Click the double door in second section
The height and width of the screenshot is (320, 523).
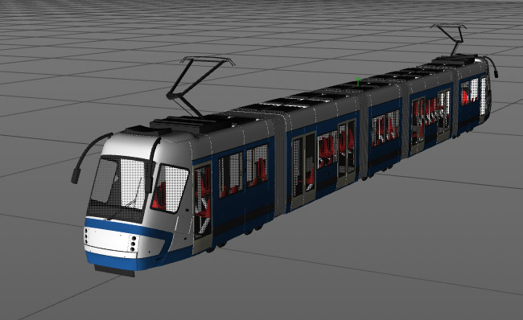(304, 170)
